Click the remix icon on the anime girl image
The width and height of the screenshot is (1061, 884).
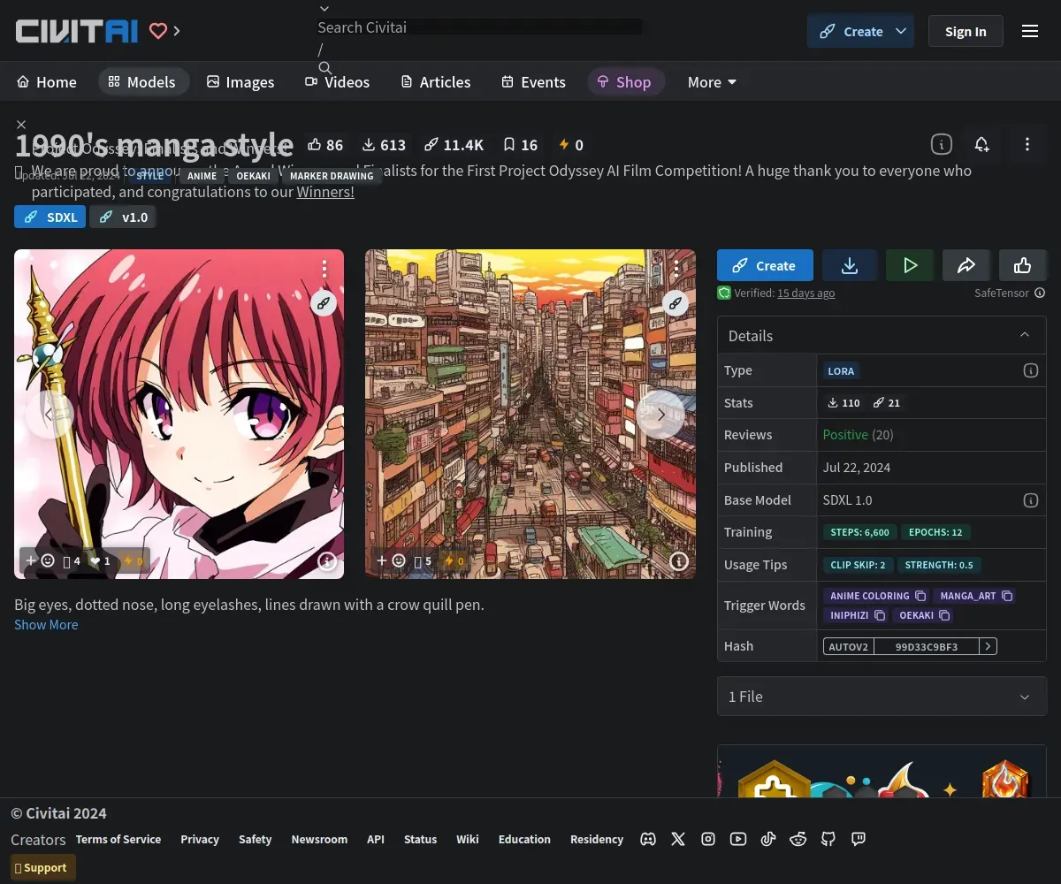[x=324, y=302]
